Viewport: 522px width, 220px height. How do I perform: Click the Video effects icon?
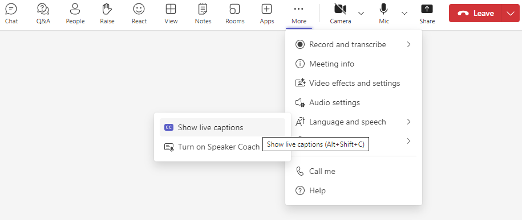pos(300,83)
